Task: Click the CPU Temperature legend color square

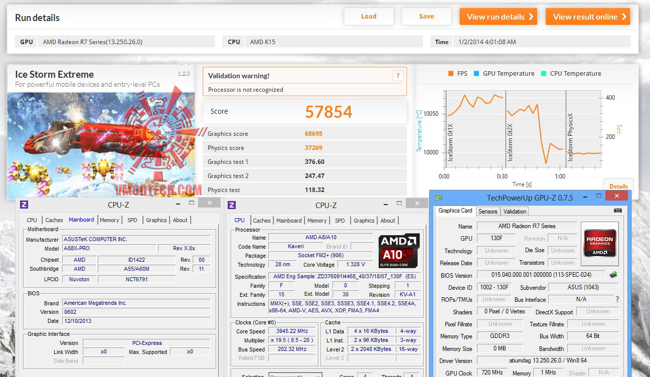Action: [543, 74]
